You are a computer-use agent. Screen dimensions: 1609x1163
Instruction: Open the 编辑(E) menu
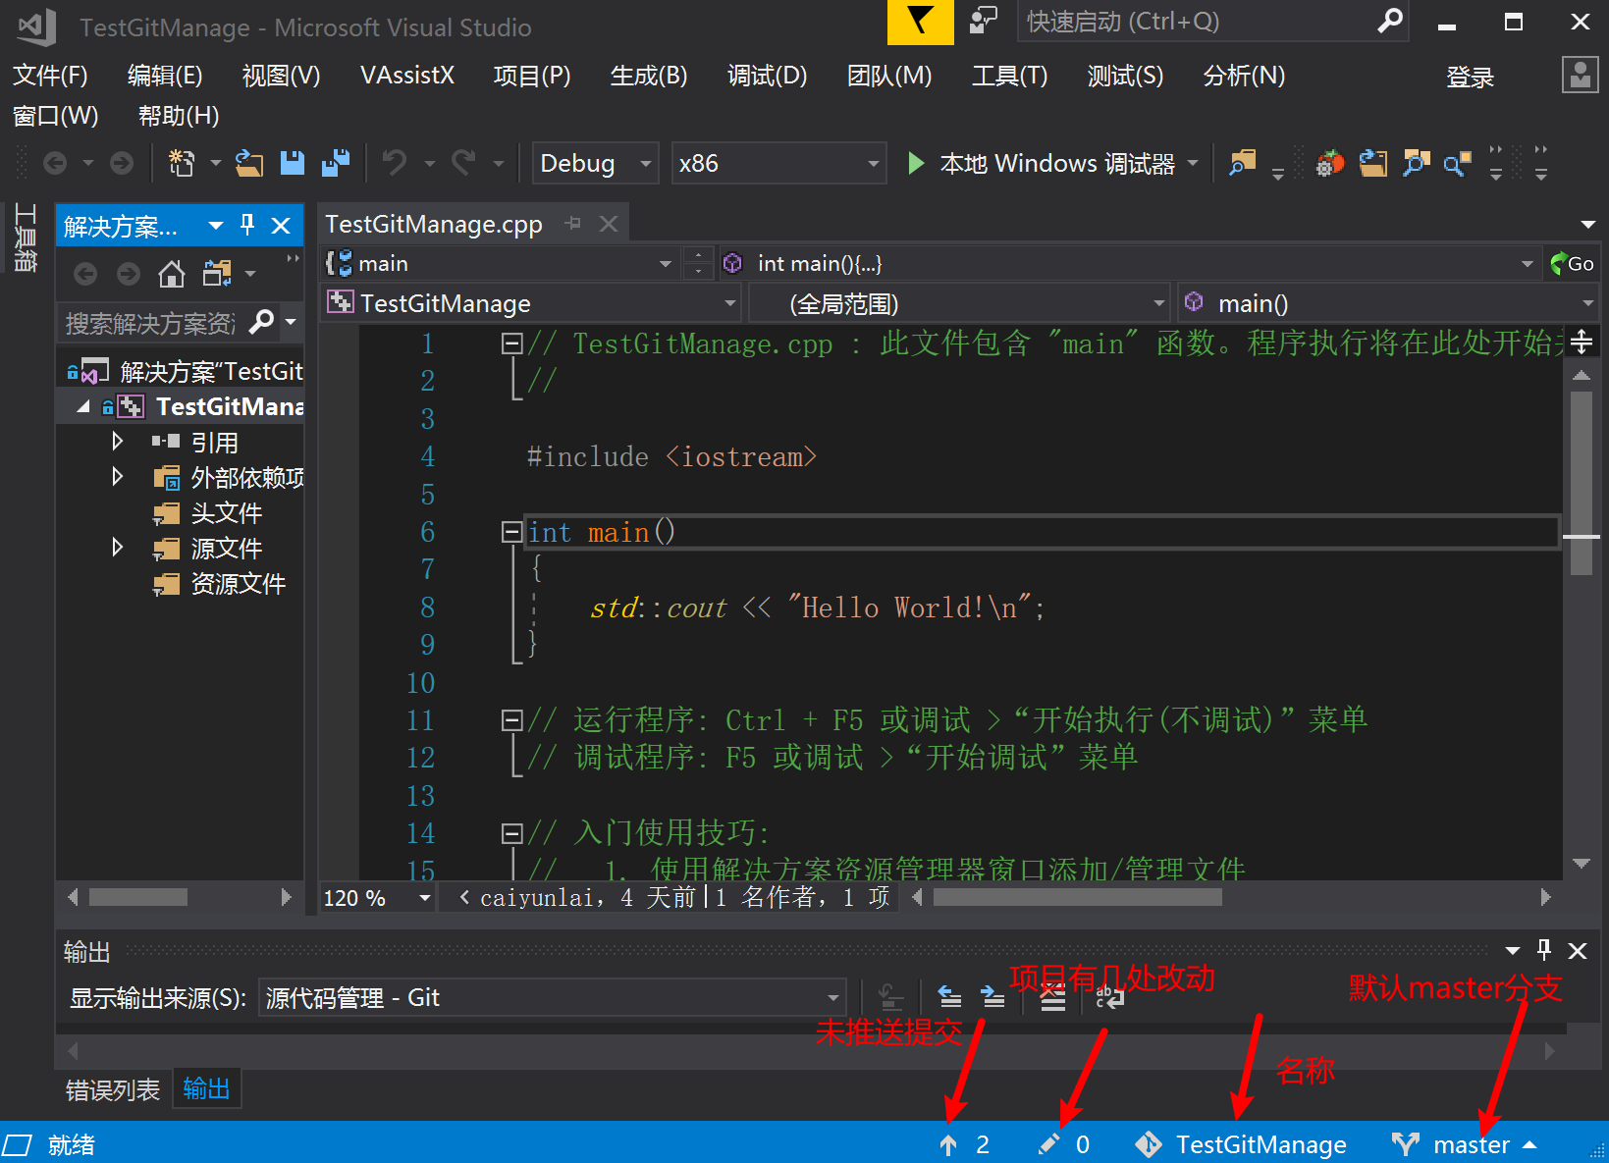click(165, 76)
